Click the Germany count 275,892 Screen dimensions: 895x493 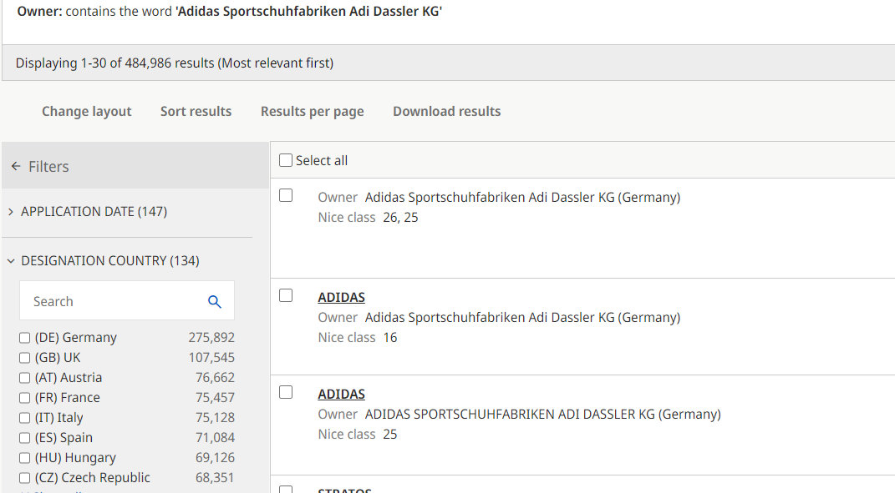[x=211, y=337]
